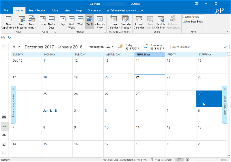Expand the folder pane
Viewport: 231px width, 162px height.
coord(4,46)
